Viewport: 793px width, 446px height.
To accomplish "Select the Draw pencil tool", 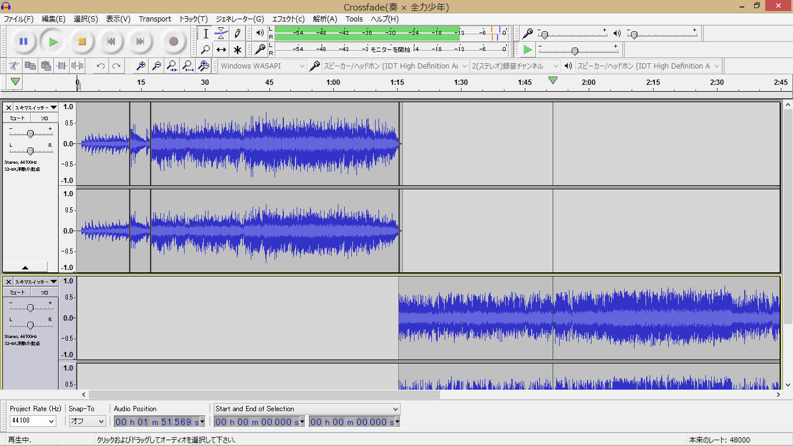I will (237, 33).
